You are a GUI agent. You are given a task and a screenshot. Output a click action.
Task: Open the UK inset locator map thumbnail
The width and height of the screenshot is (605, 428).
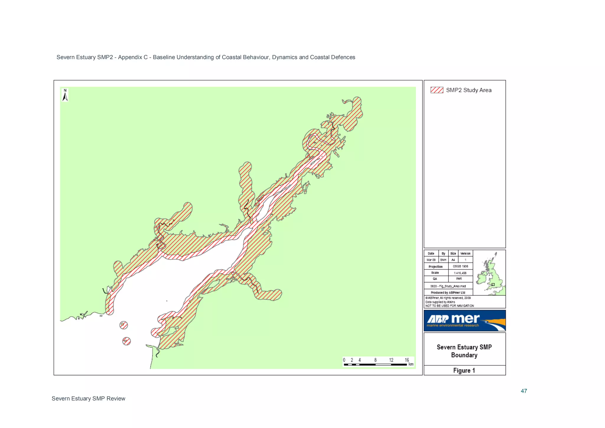tap(489, 273)
